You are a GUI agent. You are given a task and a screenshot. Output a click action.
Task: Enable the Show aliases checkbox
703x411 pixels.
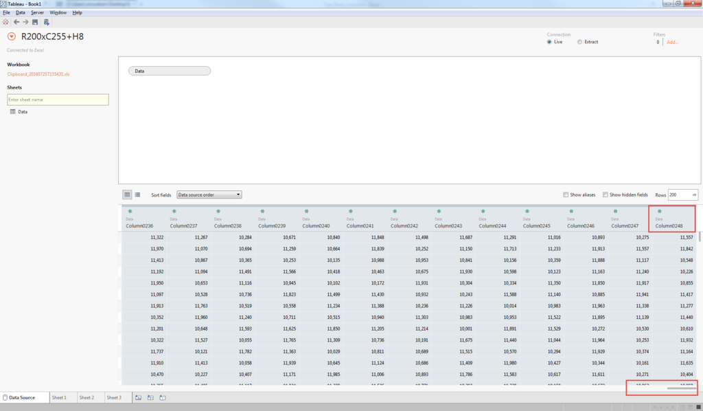coord(566,195)
